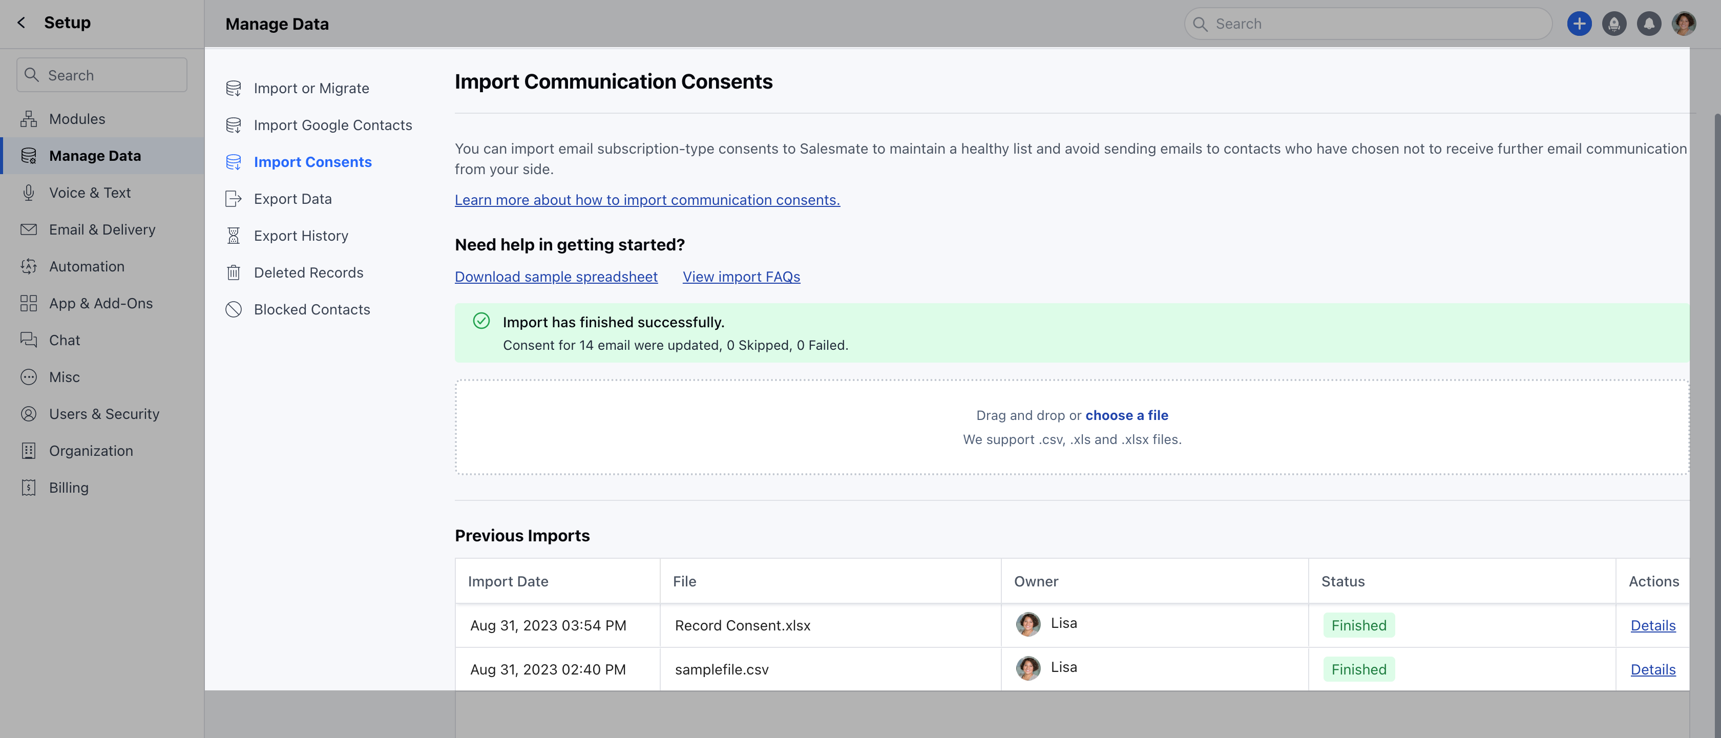This screenshot has width=1721, height=738.
Task: Select the Export Data icon
Action: (x=233, y=198)
